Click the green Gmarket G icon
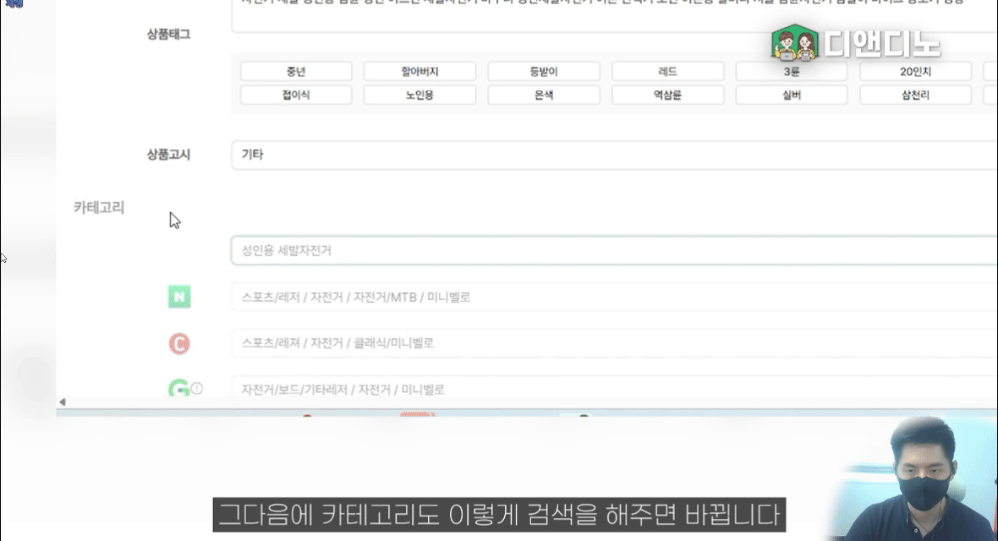Screen dimensions: 998x541 click(x=178, y=389)
